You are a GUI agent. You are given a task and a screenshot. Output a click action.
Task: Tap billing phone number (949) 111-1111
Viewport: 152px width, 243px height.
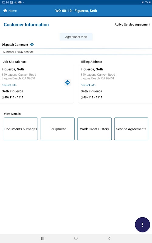[92, 97]
